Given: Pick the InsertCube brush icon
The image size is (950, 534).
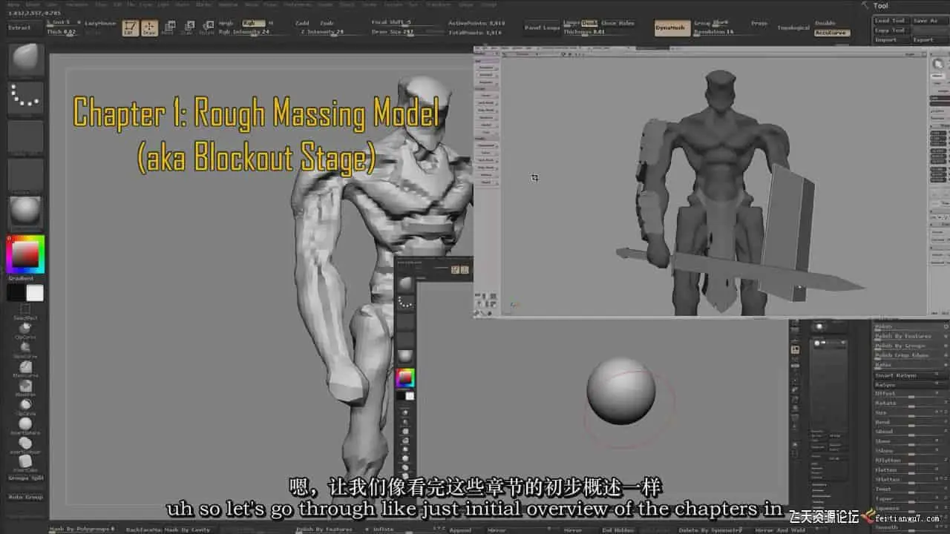Looking at the screenshot, I should coord(25,461).
